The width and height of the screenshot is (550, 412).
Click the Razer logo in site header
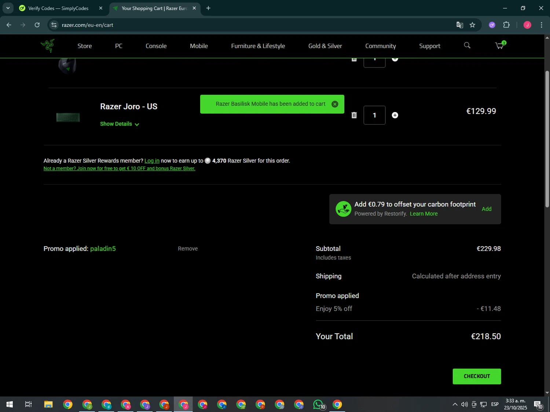coord(48,46)
